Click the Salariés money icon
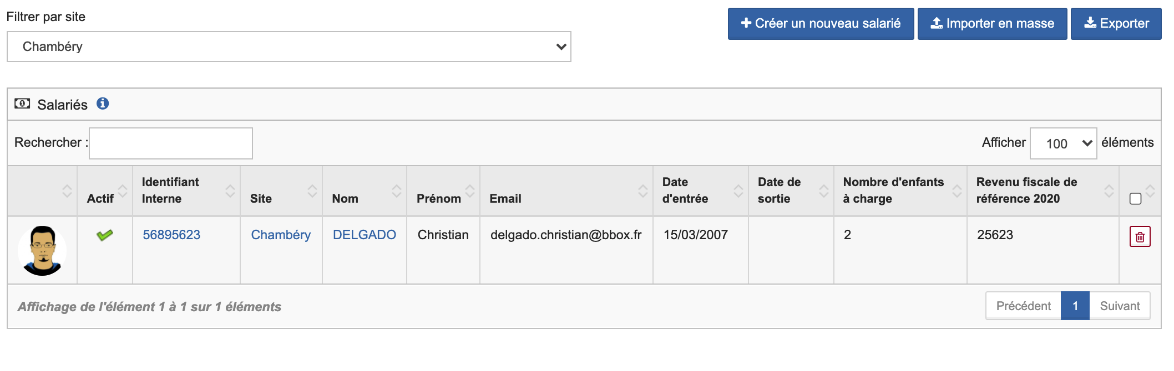 point(22,104)
